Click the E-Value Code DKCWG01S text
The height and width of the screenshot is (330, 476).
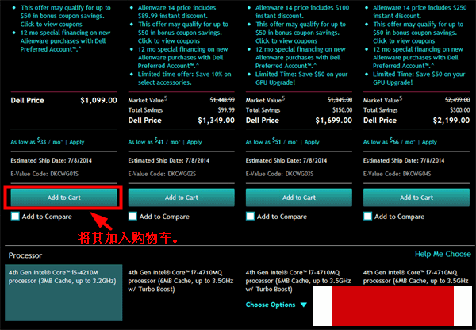pyautogui.click(x=44, y=174)
